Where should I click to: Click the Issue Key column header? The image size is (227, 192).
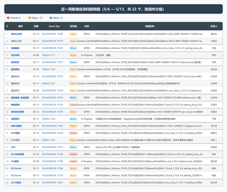[x=54, y=26]
